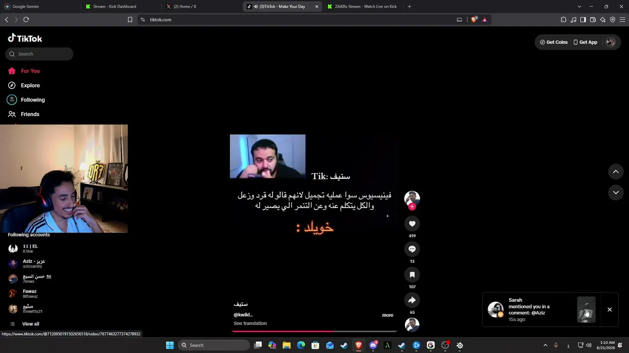The height and width of the screenshot is (353, 629).
Task: Go back to the previous page
Action: (6, 20)
